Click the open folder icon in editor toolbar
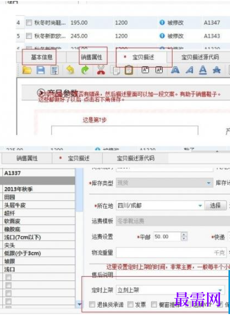Screen dimensions: 230x315 (x=27, y=70)
